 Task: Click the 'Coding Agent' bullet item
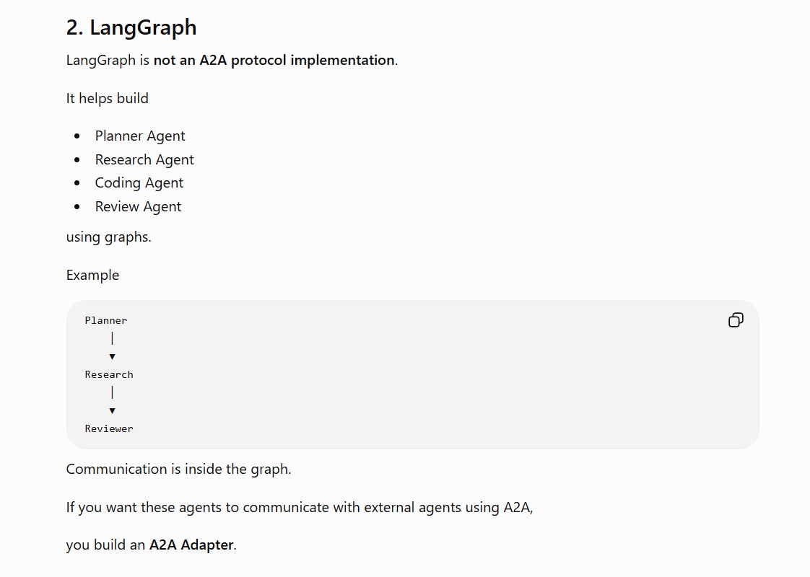pos(139,183)
